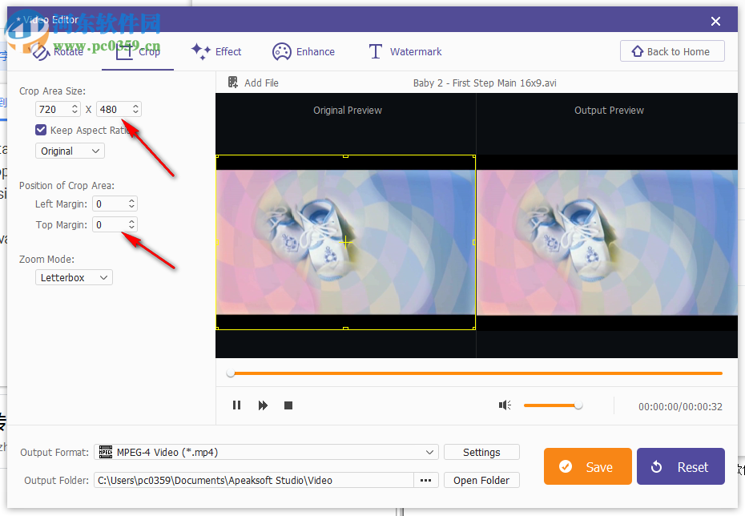Click the Watermark icon
This screenshot has width=745, height=516.
click(374, 51)
